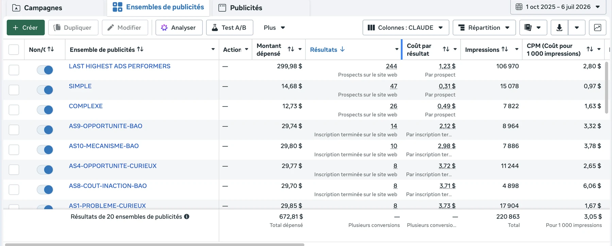The image size is (612, 246).
Task: Click the green Créer button
Action: (26, 27)
